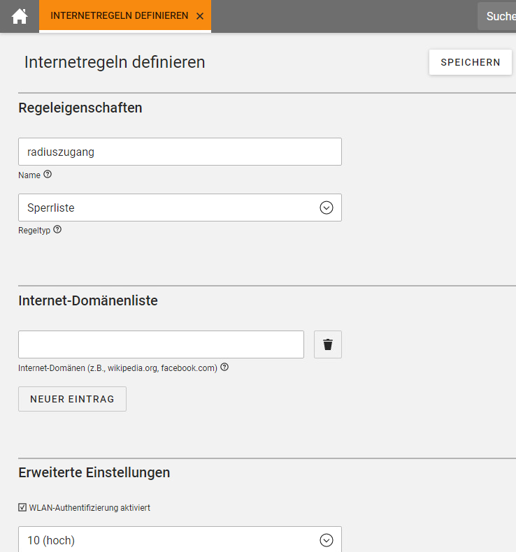This screenshot has height=552, width=516.
Task: Add a domain with Neuer Eintrag
Action: [x=72, y=399]
